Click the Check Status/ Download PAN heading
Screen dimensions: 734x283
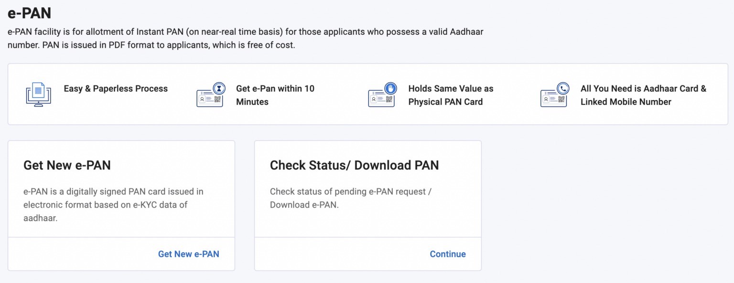[354, 165]
